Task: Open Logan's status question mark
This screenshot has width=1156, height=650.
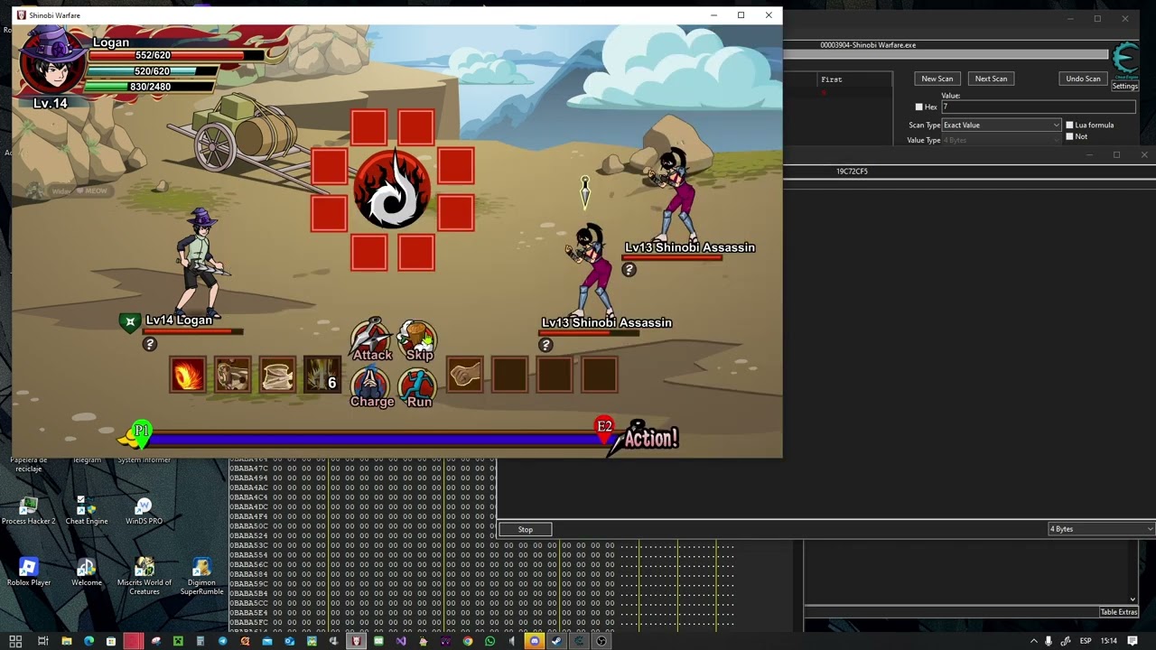Action: click(x=150, y=344)
